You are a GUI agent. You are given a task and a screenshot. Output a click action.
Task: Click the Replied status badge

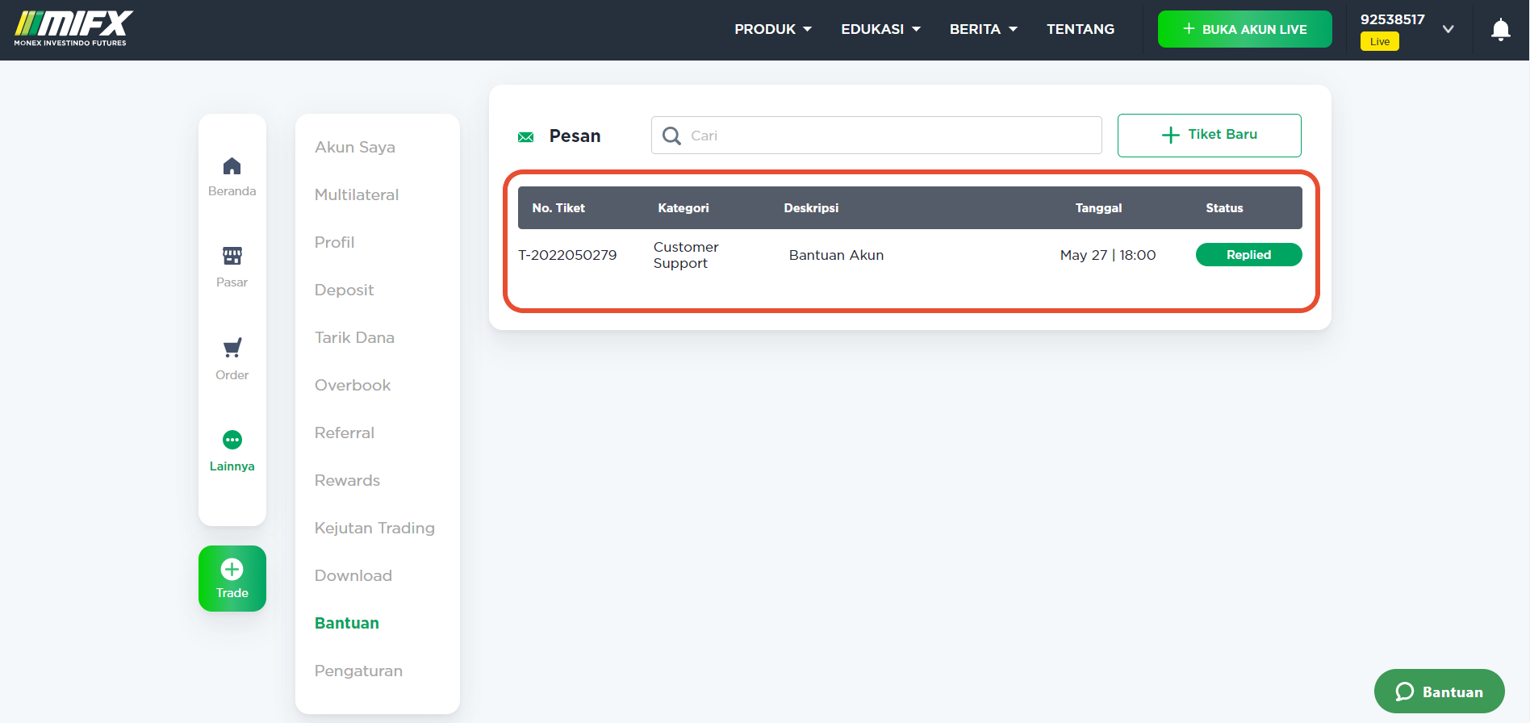[1248, 255]
